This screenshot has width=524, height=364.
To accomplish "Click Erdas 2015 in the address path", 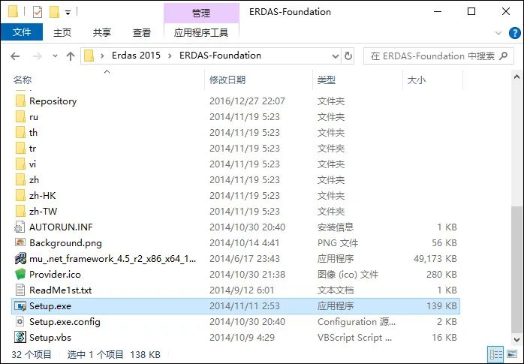I will [x=137, y=56].
